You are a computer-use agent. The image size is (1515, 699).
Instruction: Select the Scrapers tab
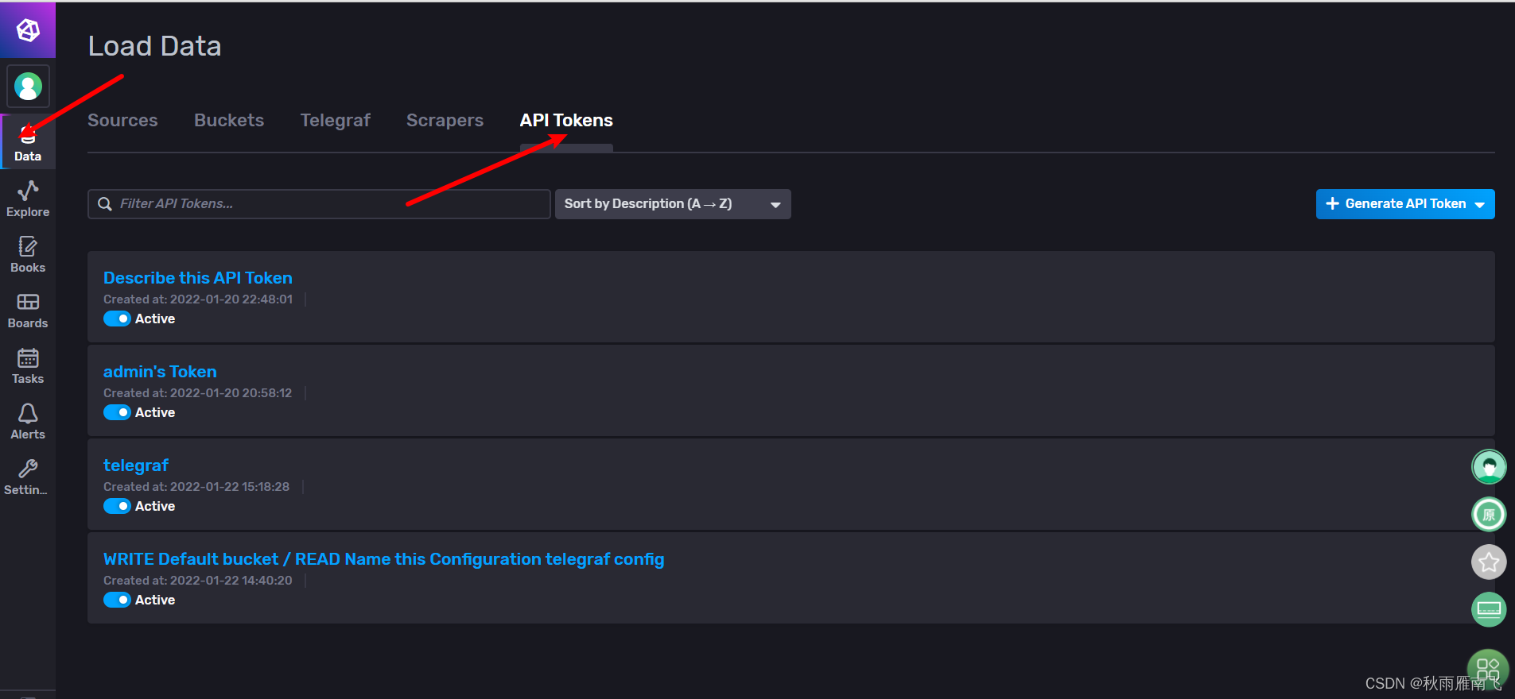coord(445,121)
